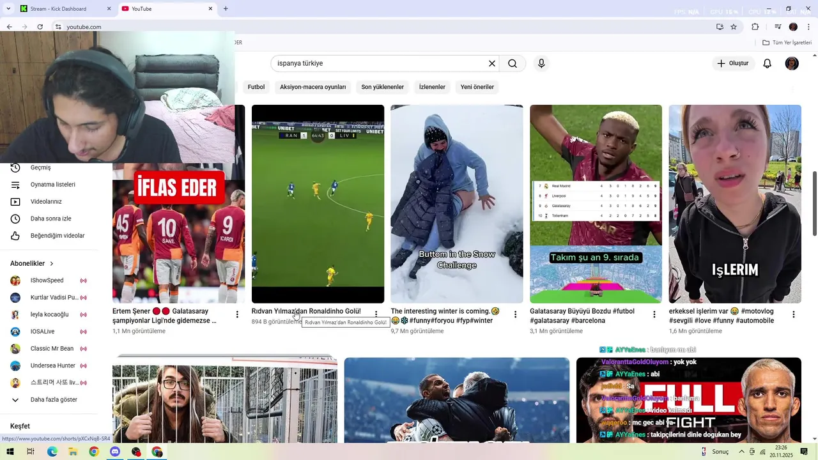Open more options for Ertem Şener short

237,314
